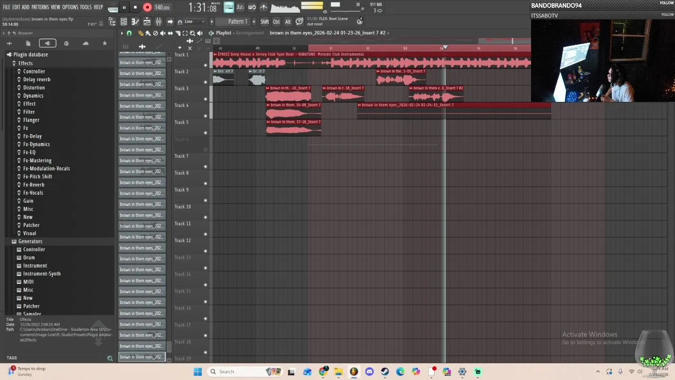The width and height of the screenshot is (675, 380).
Task: Expand the Instrument-Synth folder
Action: [x=42, y=273]
